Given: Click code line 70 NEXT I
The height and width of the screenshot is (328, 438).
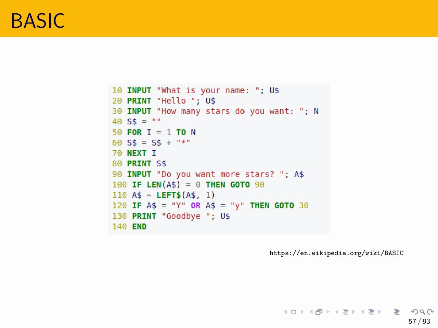Looking at the screenshot, I should pos(134,153).
